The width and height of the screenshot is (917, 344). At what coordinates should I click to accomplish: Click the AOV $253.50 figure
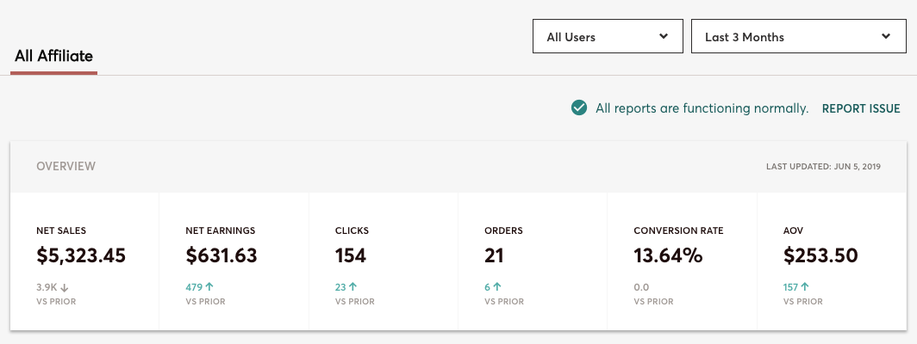820,255
